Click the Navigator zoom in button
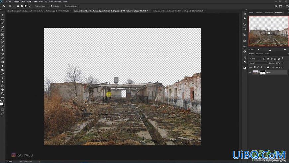 click(x=285, y=50)
